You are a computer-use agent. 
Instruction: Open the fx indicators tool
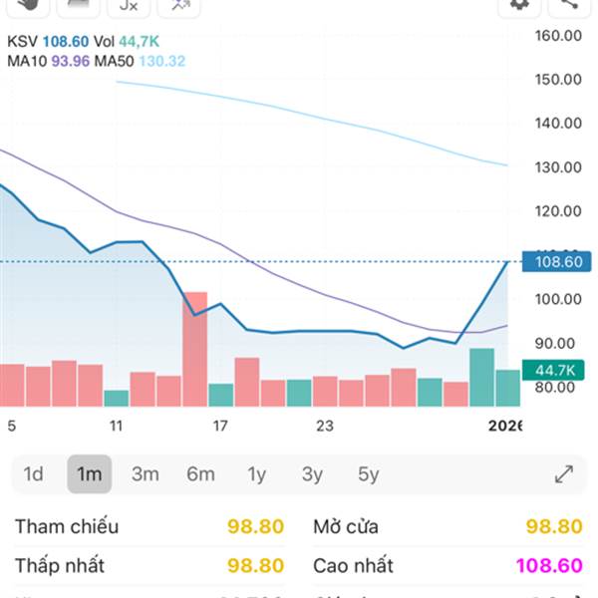pos(129,6)
